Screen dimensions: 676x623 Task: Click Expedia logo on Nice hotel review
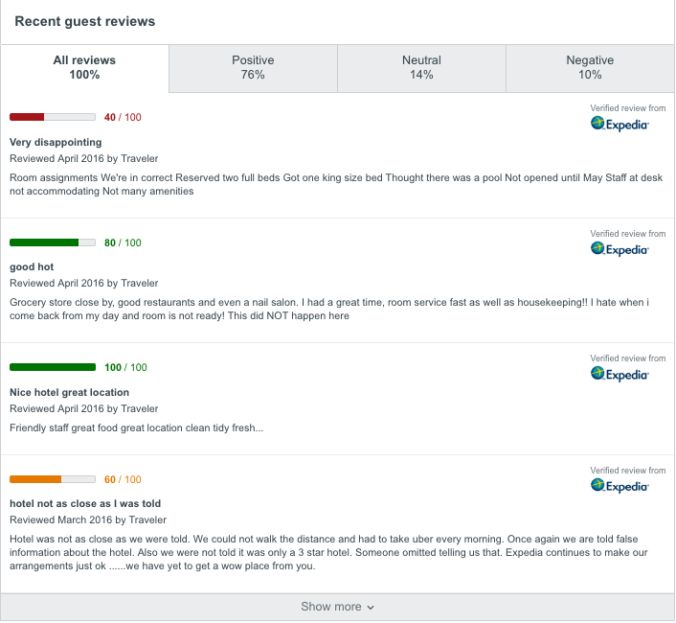(x=620, y=374)
